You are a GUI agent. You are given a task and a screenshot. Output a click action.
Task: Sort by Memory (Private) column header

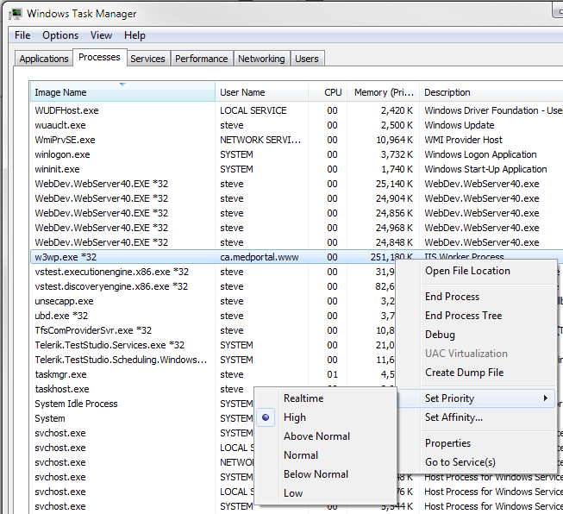tap(383, 92)
